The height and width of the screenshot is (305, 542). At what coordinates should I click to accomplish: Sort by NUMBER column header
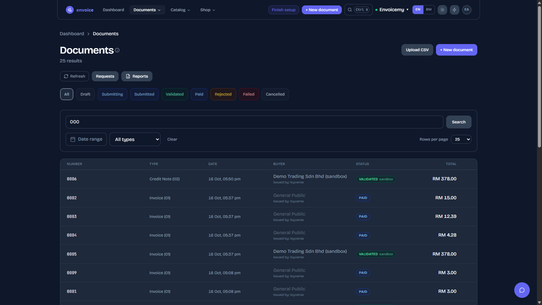click(x=75, y=164)
